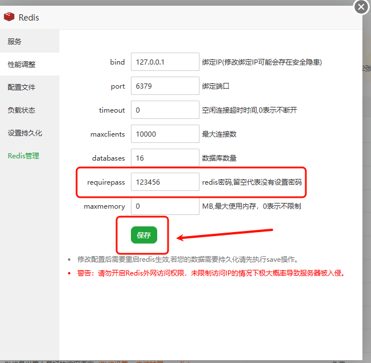The image size is (371, 363).
Task: Click the maxmemory label text
Action: pos(105,206)
